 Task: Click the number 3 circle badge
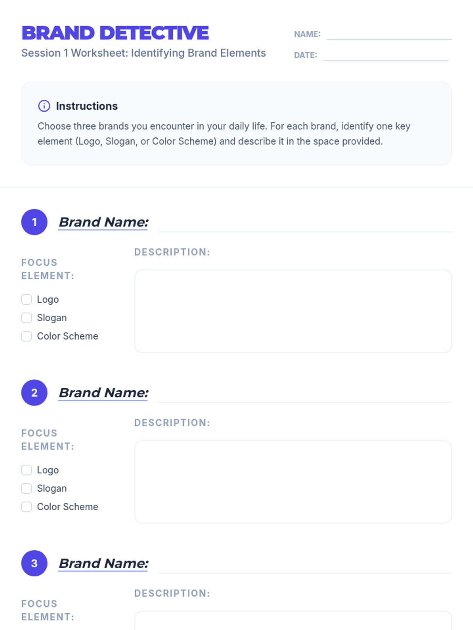pos(34,563)
